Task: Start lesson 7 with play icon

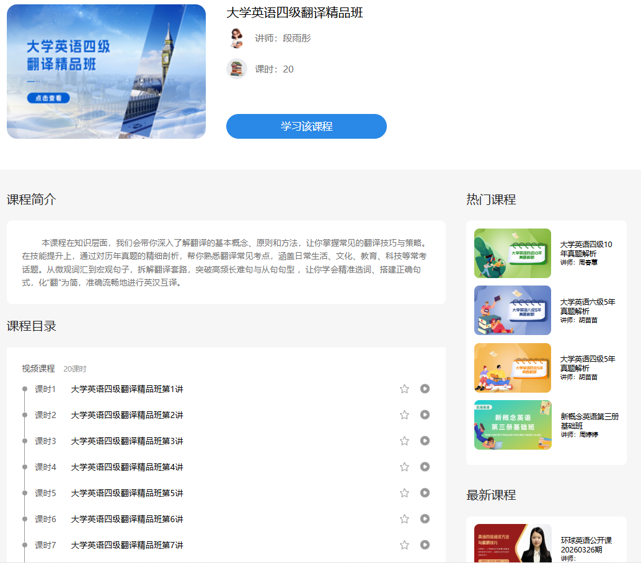Action: point(425,545)
